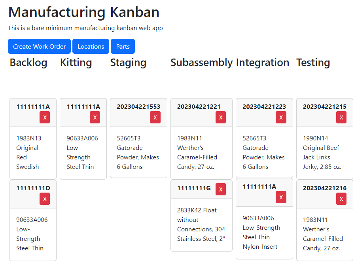
Task: Open the Parts page
Action: click(x=123, y=46)
